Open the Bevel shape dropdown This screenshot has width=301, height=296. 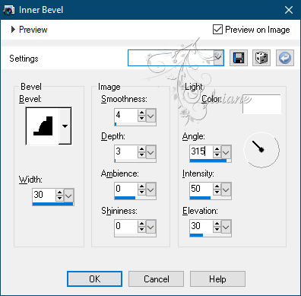coord(65,126)
